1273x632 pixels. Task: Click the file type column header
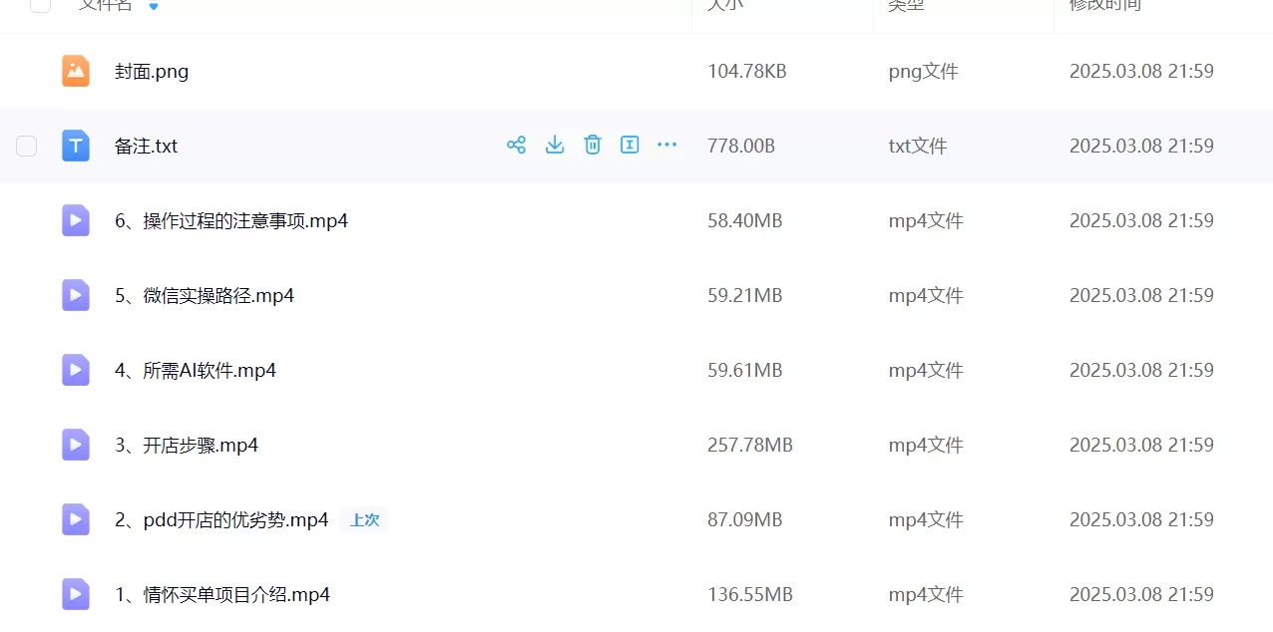click(906, 5)
